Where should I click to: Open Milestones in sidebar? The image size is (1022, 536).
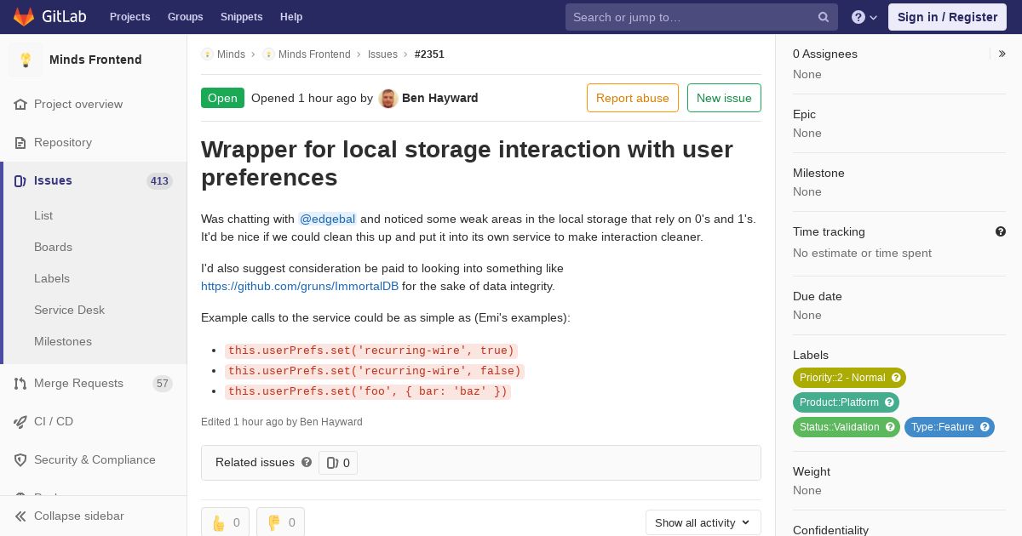point(63,341)
